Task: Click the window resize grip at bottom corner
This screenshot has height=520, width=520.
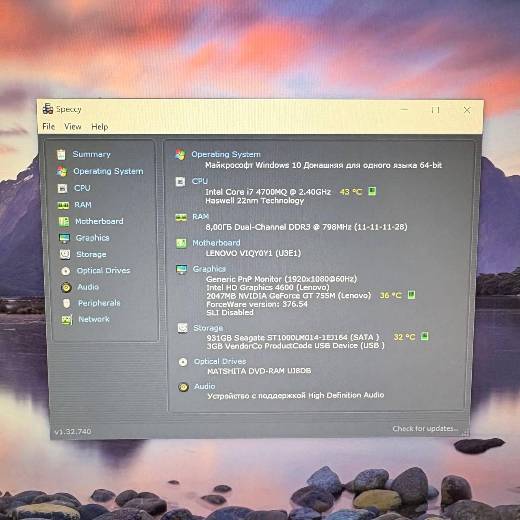Action: 466,433
